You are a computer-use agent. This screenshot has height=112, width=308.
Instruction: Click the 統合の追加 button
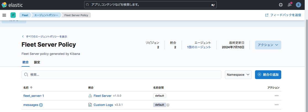[268, 75]
